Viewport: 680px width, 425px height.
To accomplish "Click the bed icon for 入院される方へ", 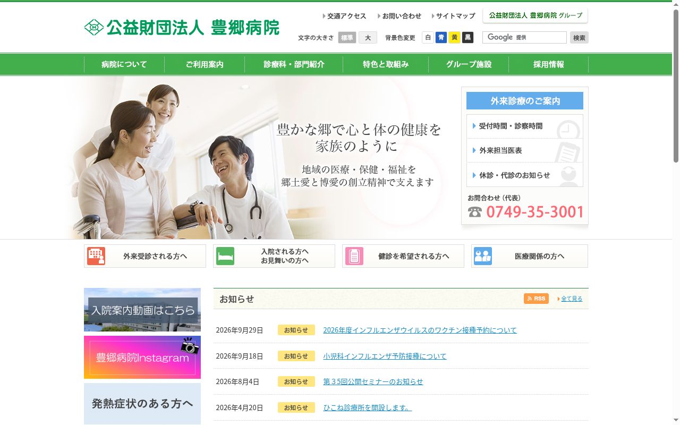I will pyautogui.click(x=225, y=256).
